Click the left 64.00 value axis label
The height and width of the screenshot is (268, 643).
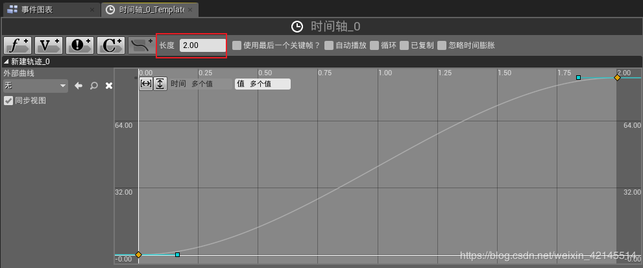[x=123, y=126]
